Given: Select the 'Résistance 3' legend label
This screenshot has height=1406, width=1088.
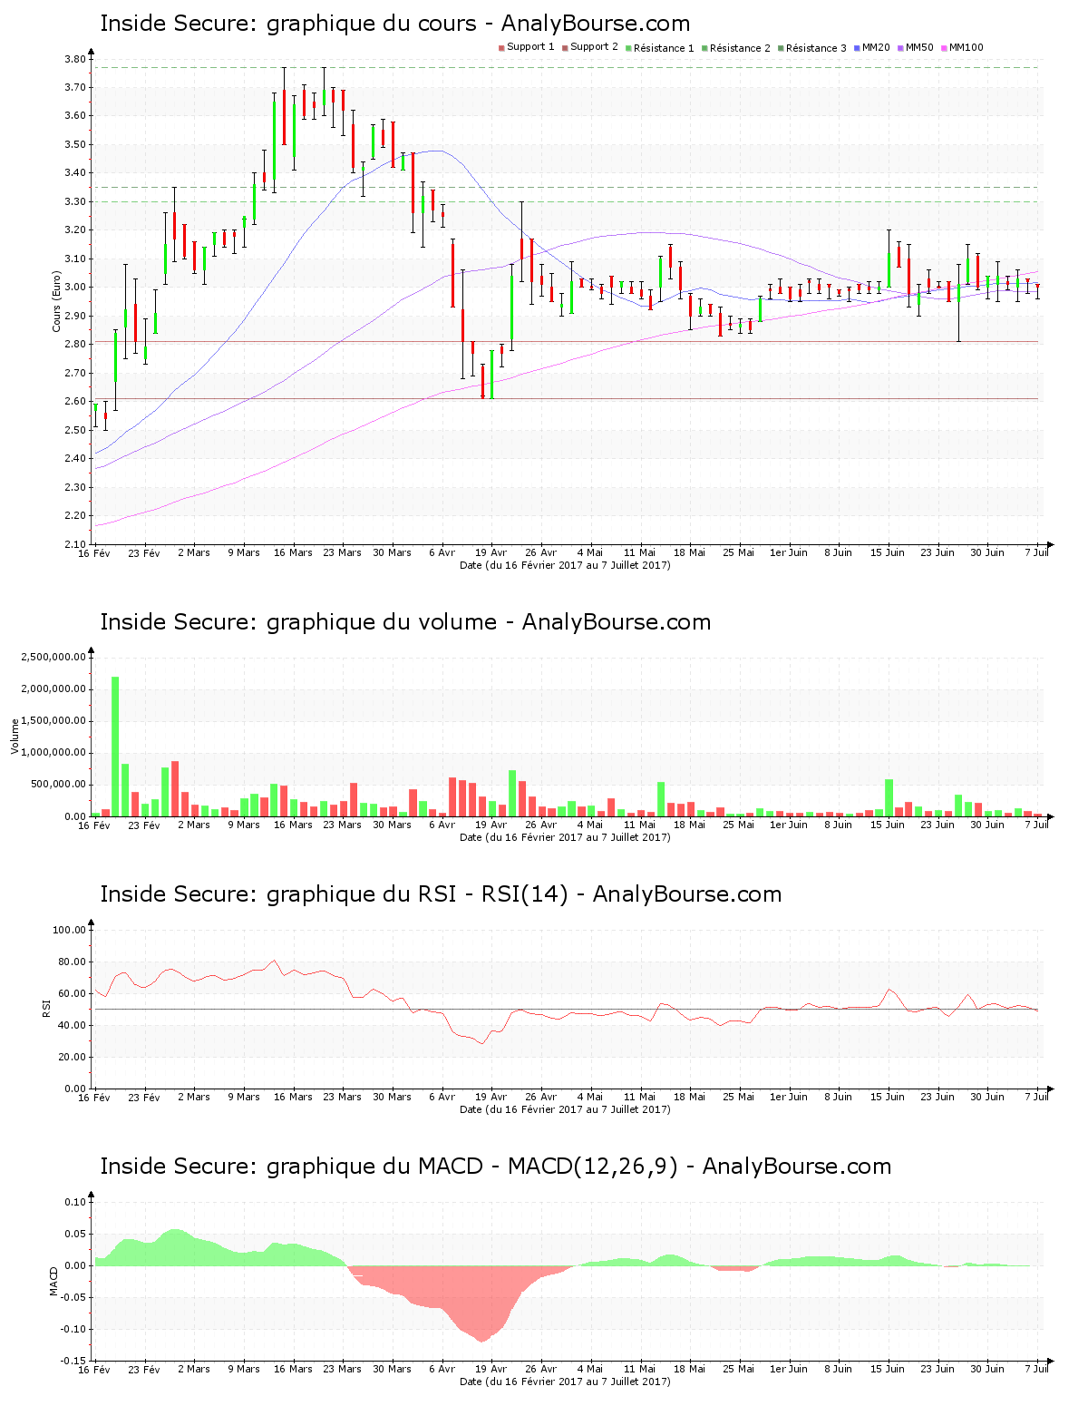Looking at the screenshot, I should click(816, 48).
